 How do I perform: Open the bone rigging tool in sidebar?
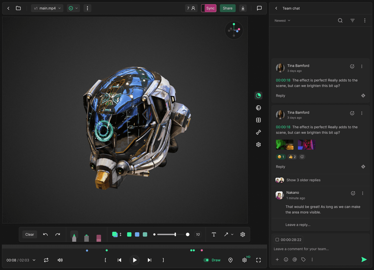pyautogui.click(x=258, y=132)
